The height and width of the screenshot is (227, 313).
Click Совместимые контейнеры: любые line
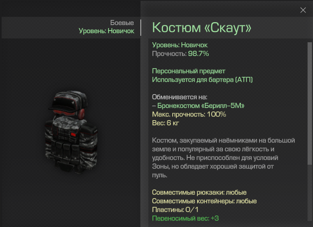point(204,201)
